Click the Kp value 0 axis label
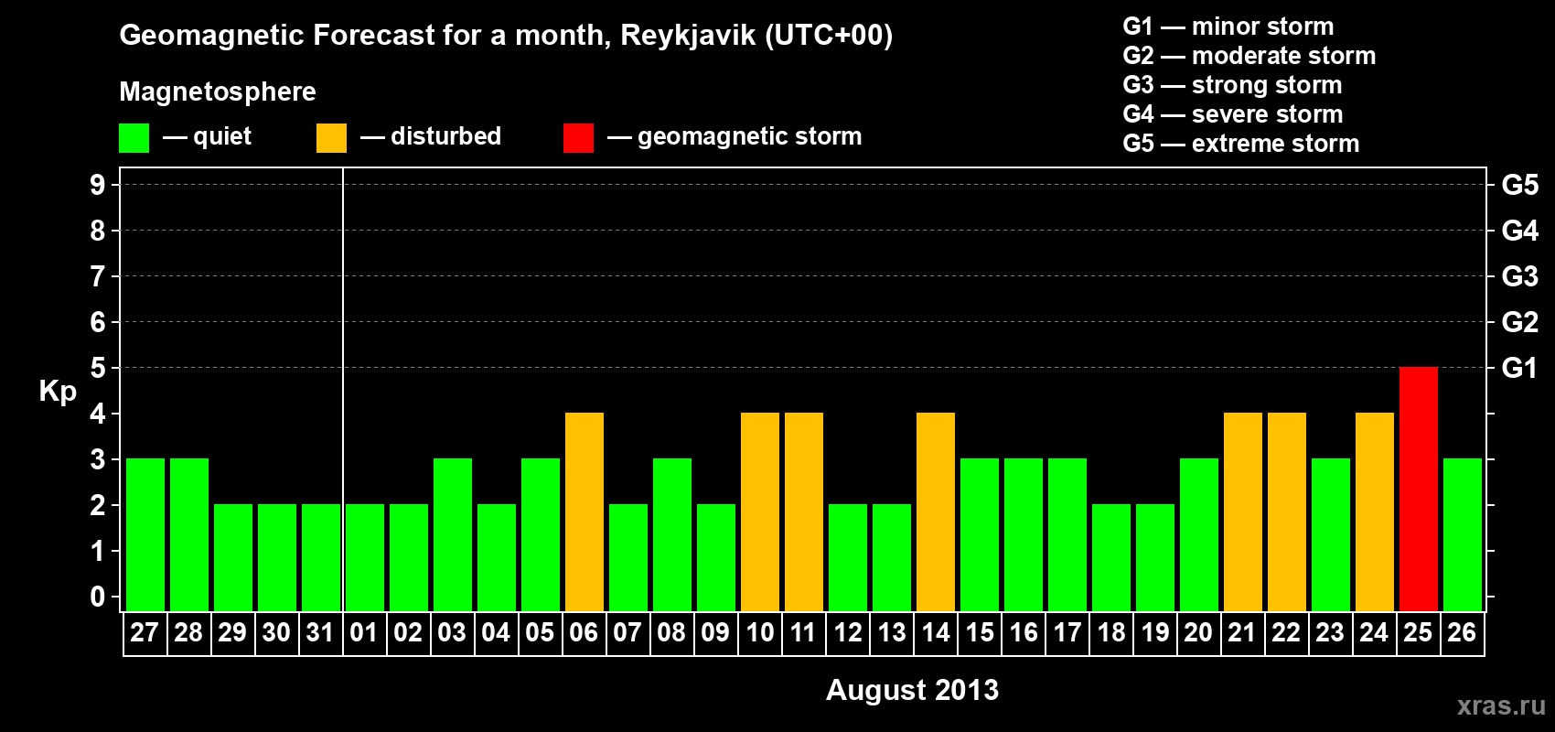 click(98, 597)
